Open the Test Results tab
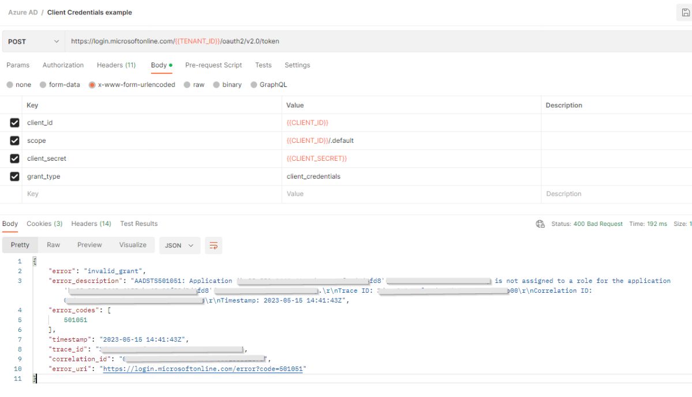692x397 pixels. coord(139,224)
